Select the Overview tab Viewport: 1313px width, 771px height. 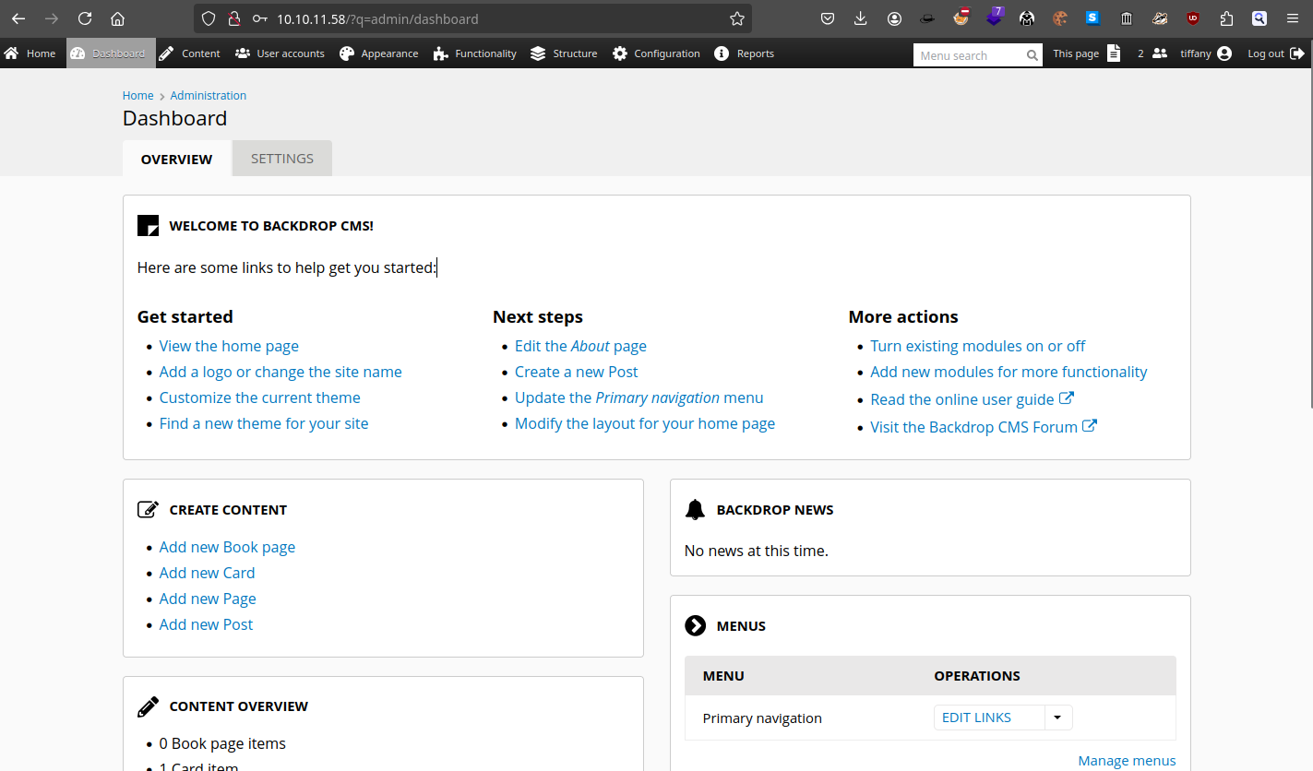click(x=176, y=159)
